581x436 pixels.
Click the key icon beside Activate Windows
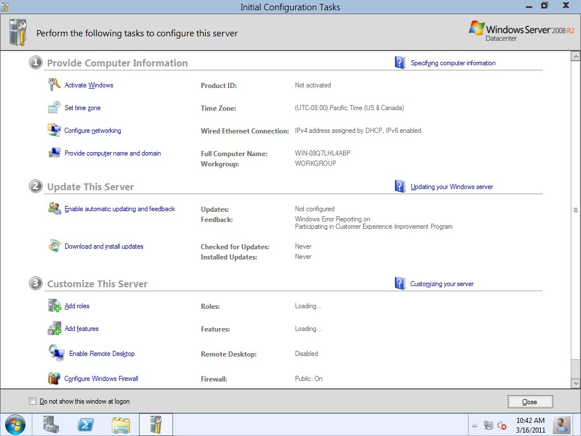click(x=54, y=85)
